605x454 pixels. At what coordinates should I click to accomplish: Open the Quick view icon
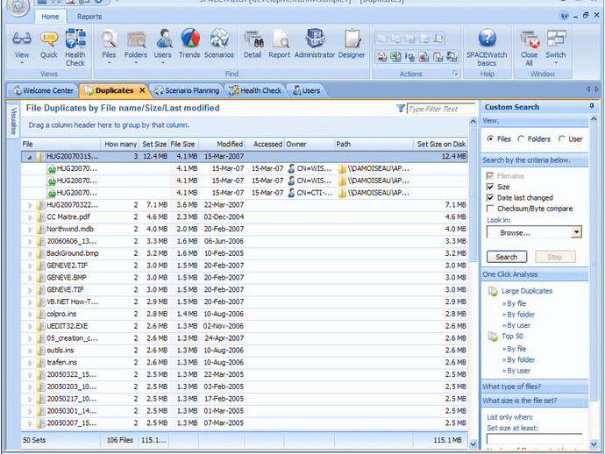(49, 39)
